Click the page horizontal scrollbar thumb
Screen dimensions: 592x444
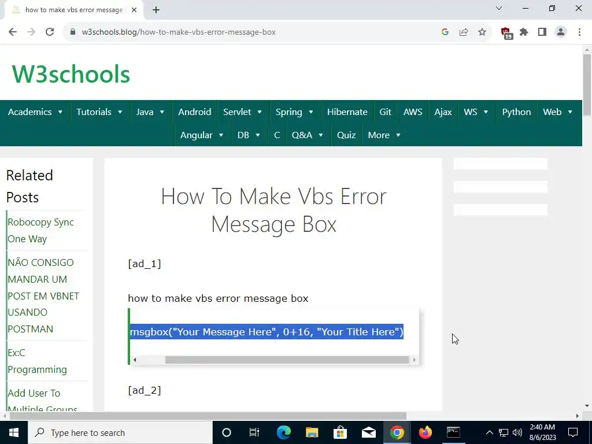click(x=208, y=416)
